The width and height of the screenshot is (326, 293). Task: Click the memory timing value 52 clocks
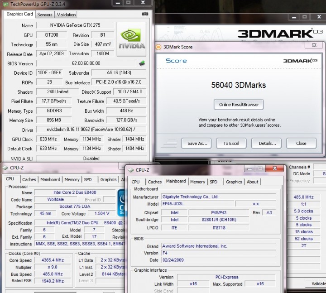[x=303, y=239]
